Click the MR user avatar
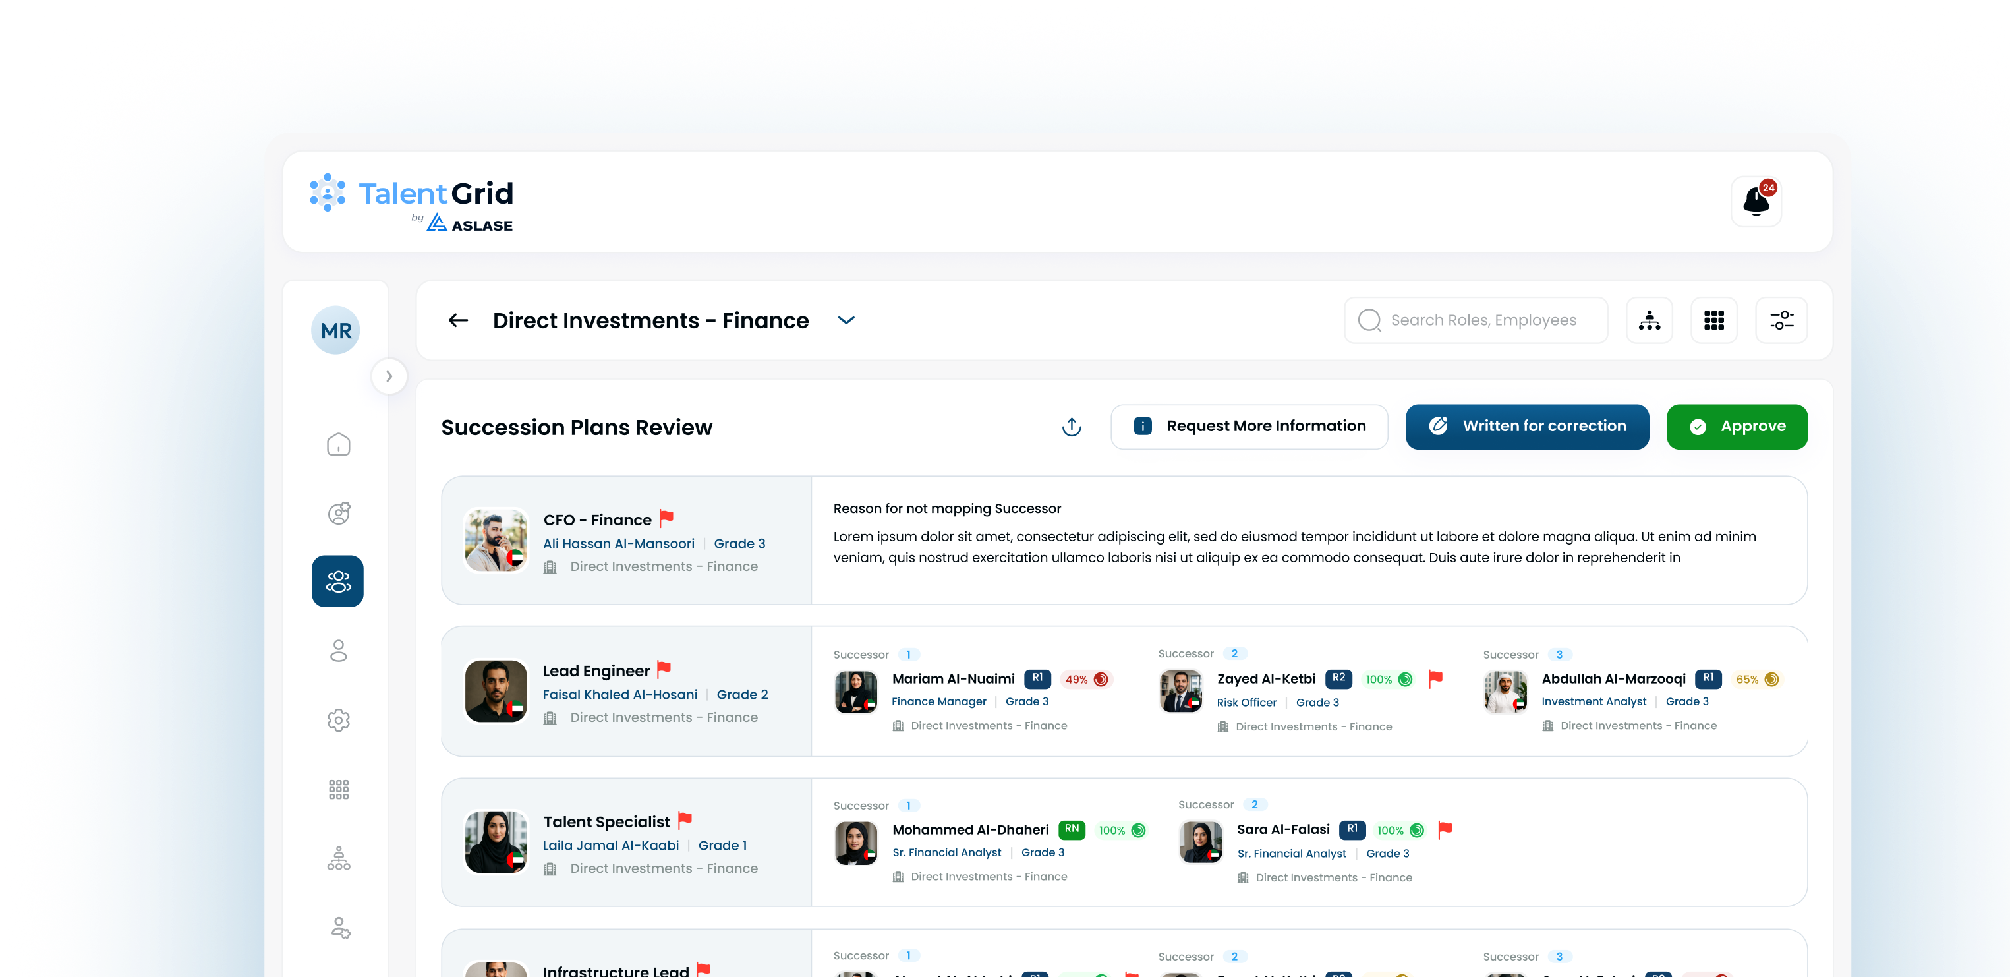This screenshot has height=977, width=2010. [x=336, y=330]
